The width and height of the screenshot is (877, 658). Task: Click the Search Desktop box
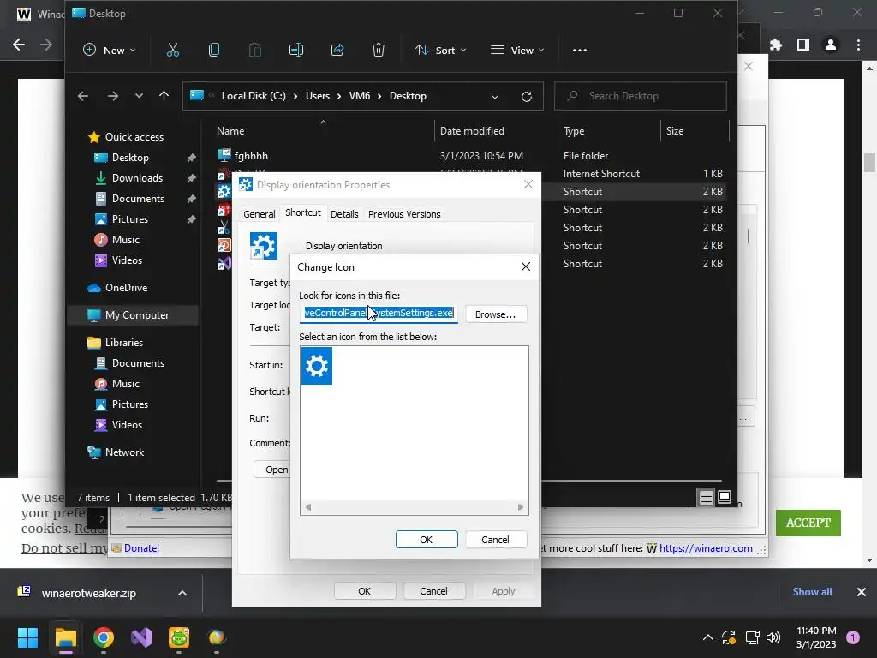pos(641,96)
